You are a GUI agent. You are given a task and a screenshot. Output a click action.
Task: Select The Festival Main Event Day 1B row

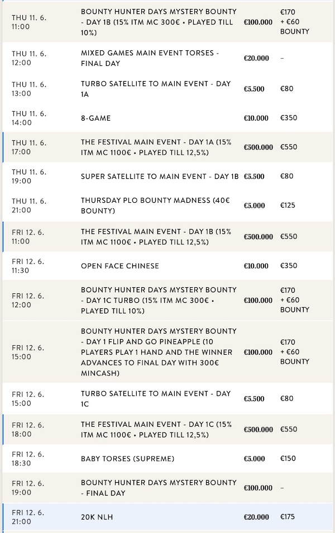[167, 236]
